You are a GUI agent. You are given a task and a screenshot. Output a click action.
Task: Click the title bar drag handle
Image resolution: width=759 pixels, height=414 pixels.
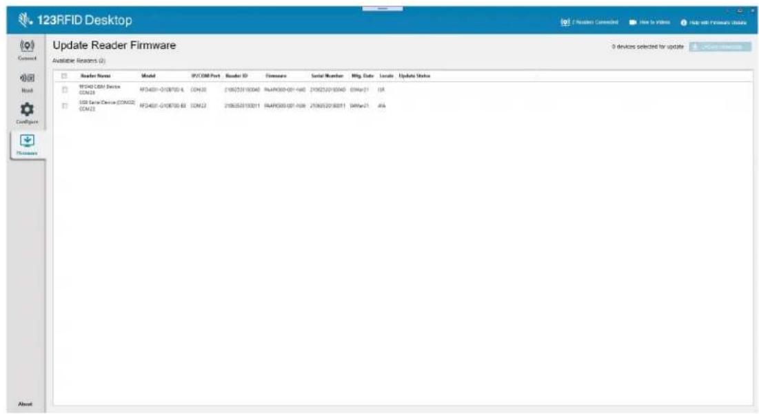383,9
